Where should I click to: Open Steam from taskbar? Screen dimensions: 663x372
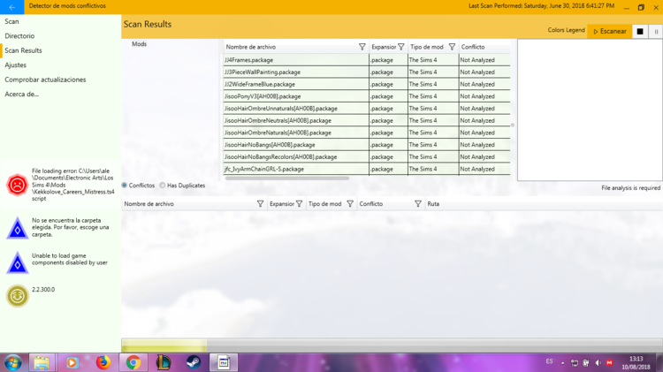194,362
